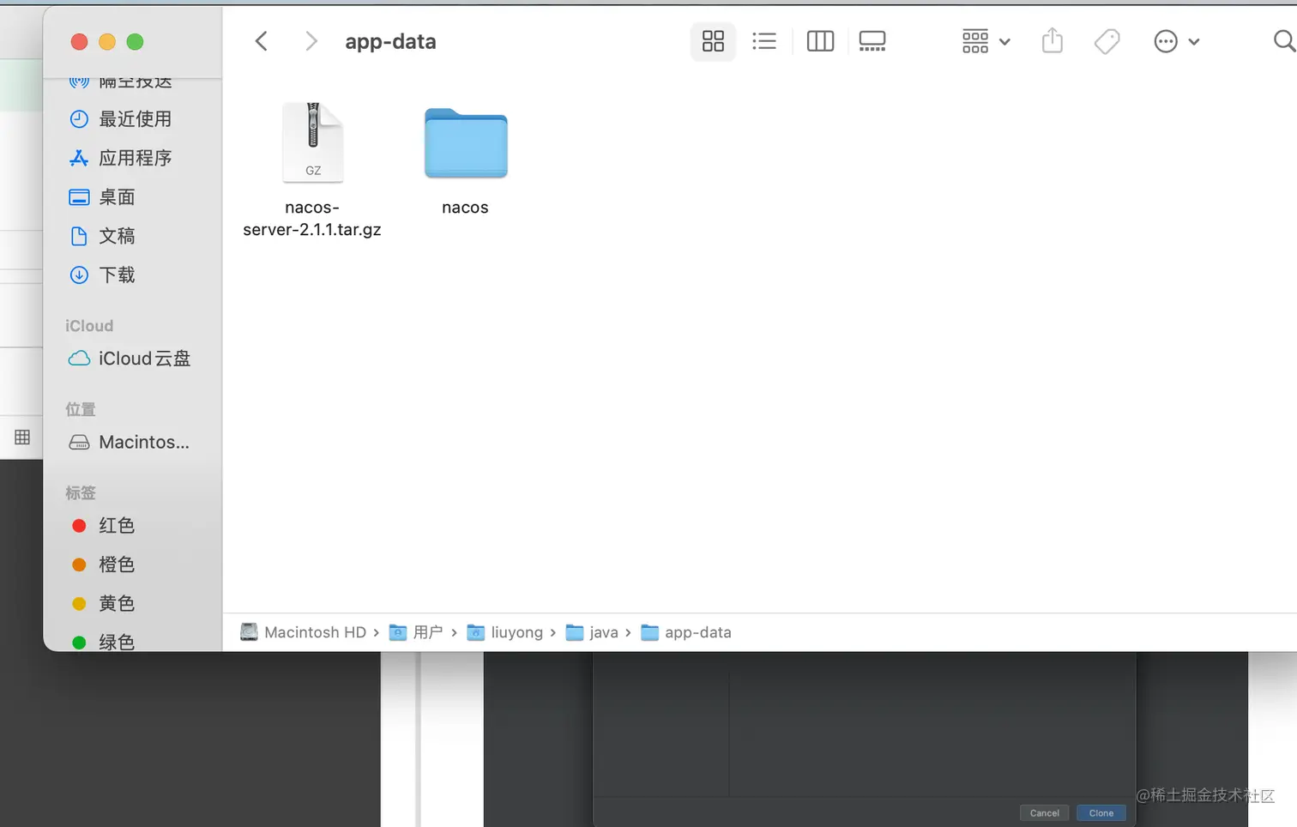Click the iCloud cloud icon in sidebar
This screenshot has height=827, width=1297.
79,359
